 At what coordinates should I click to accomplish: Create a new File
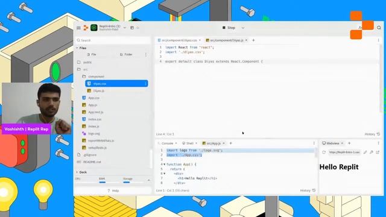[92, 54]
